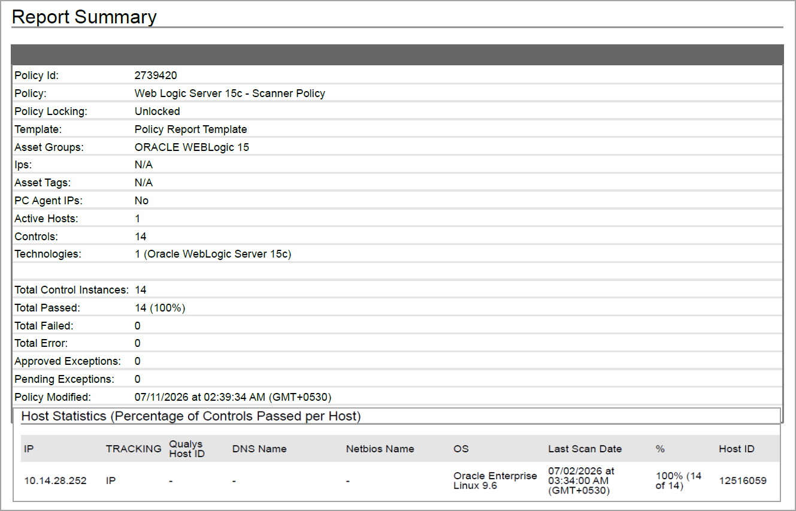Select the "Controls:" label
796x511 pixels.
click(x=37, y=237)
